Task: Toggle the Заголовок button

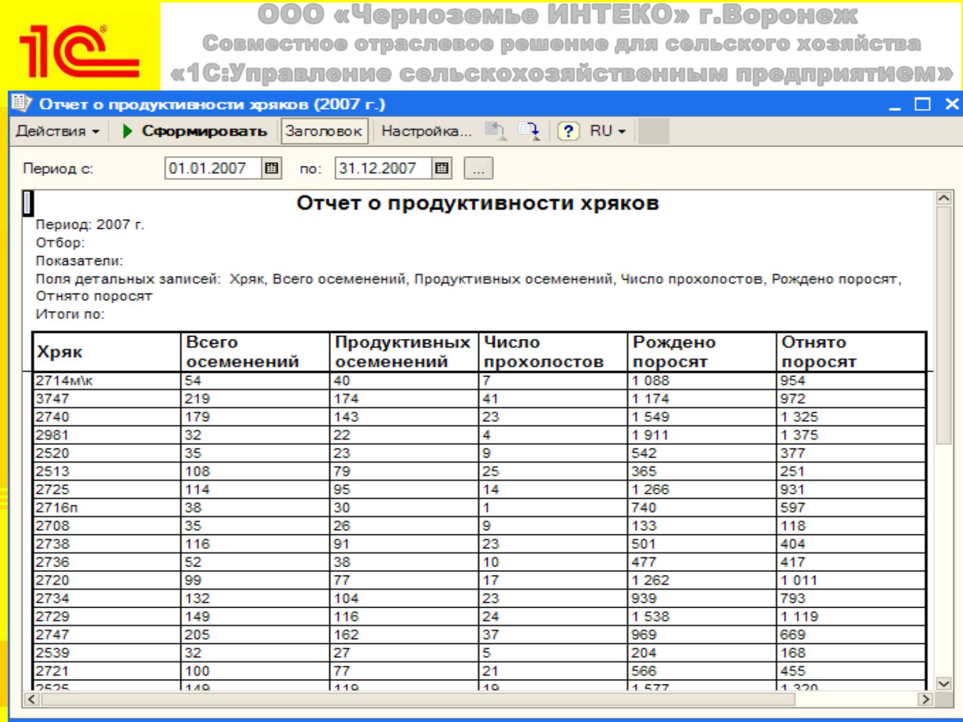Action: point(324,132)
